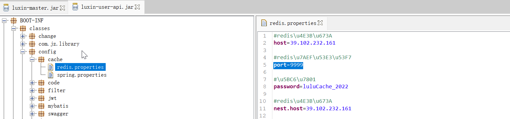
Task: Click the highlighted port=9999 line
Action: pyautogui.click(x=288, y=65)
